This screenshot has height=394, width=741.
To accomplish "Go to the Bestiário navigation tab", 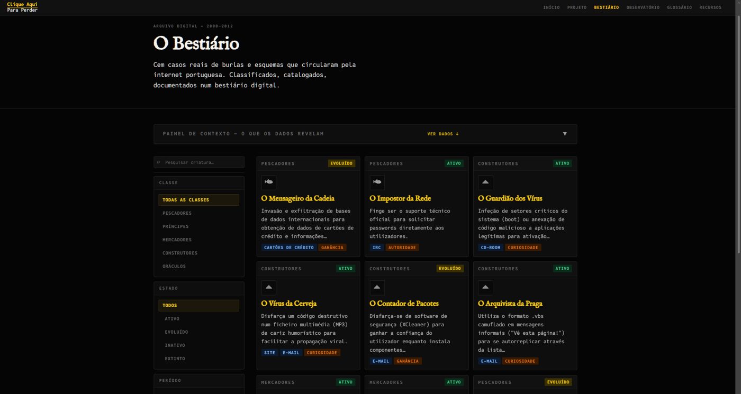I will pos(607,7).
